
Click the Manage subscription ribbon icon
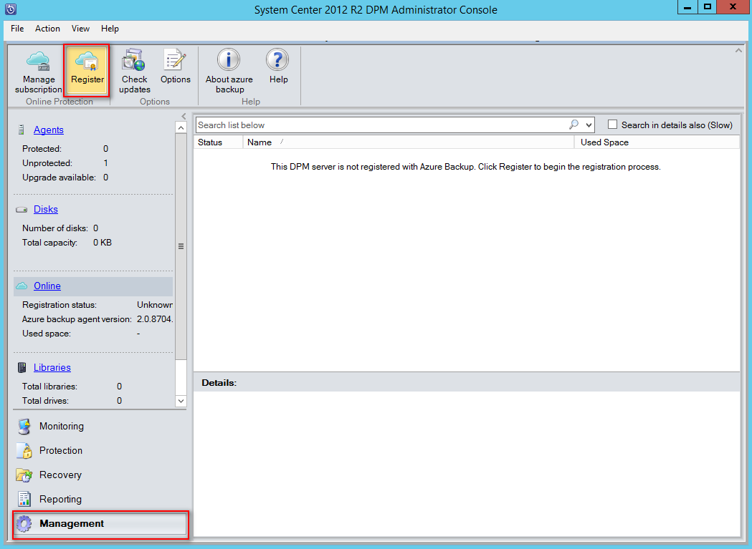coord(39,60)
